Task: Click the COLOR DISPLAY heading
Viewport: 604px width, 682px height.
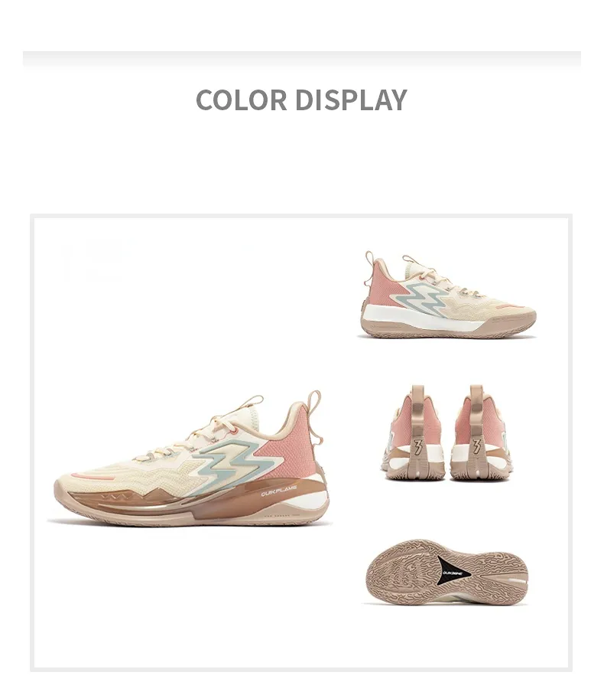Action: [301, 100]
